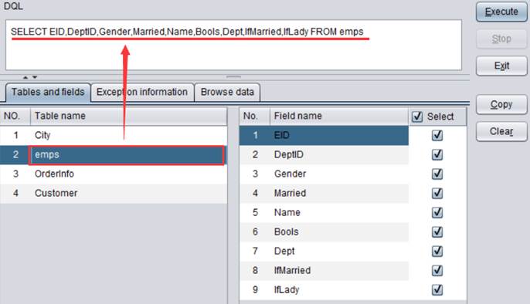Click inside the DQL query text area
Screen dimensions: 530x304
click(233, 45)
